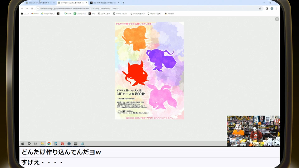Open Chrome side panel icon
The height and width of the screenshot is (168, 299).
[267, 9]
